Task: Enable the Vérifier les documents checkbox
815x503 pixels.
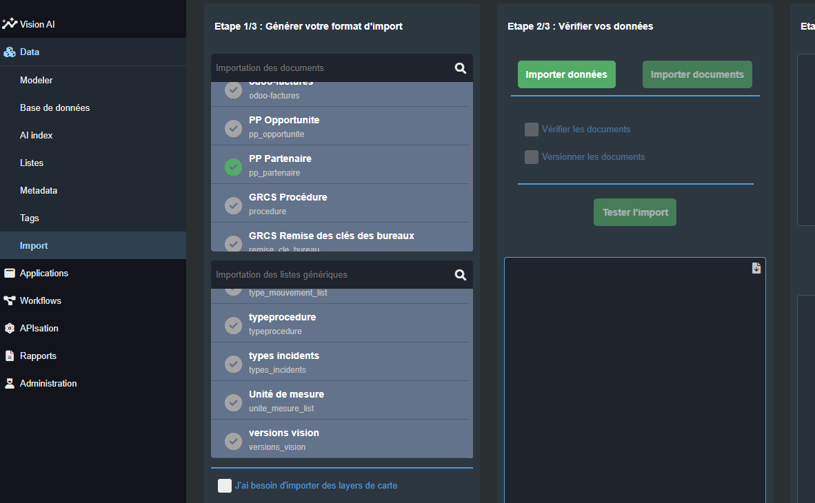Action: coord(531,130)
